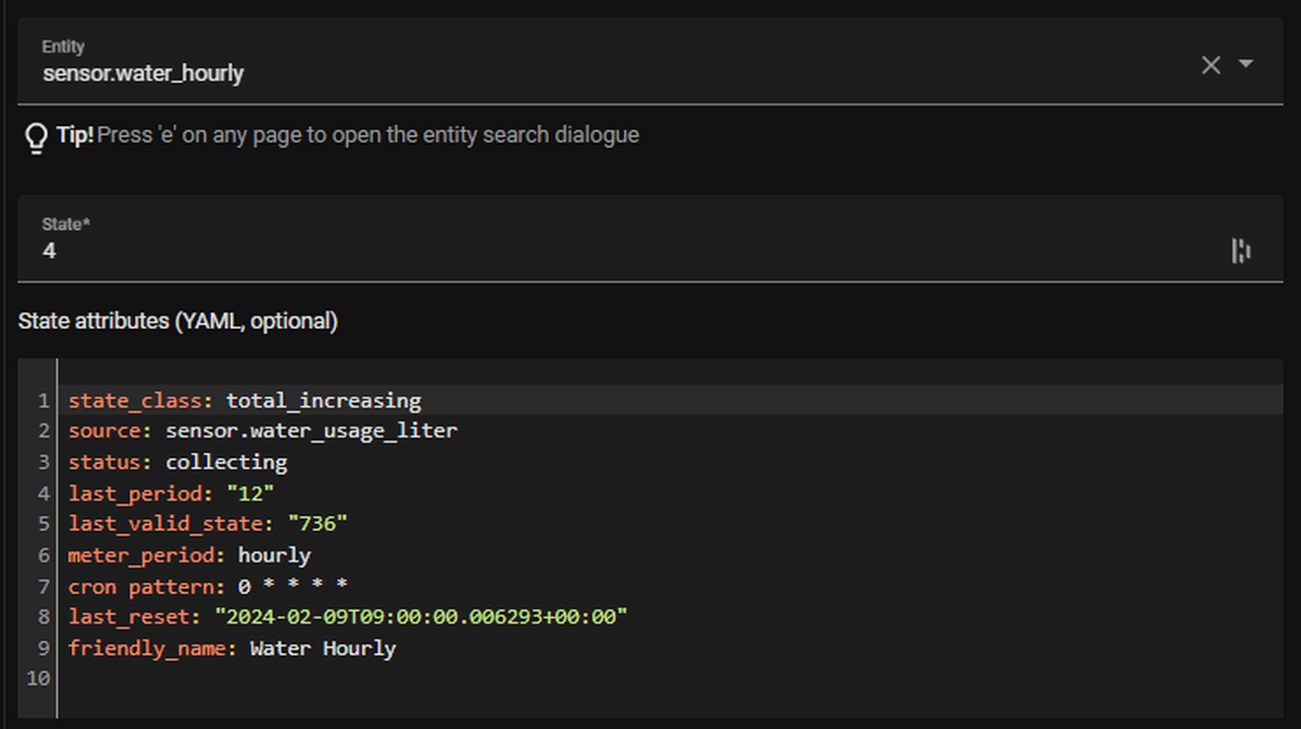Click the last_valid_state "736" value

(x=317, y=524)
